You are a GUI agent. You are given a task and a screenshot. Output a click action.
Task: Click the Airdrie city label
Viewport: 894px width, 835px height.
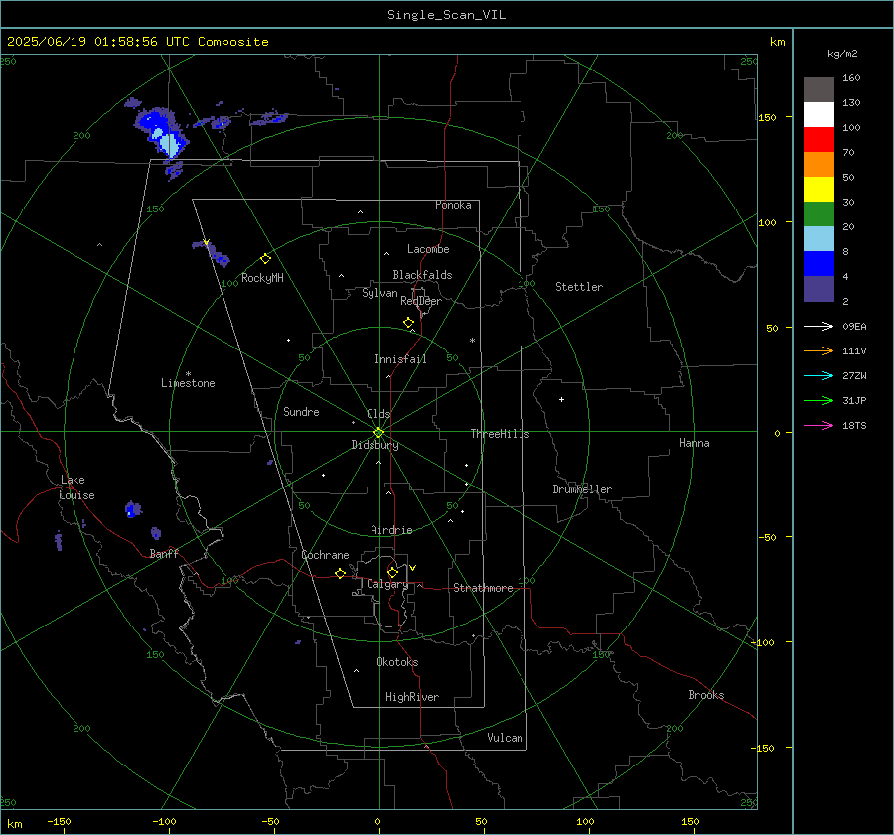[391, 530]
